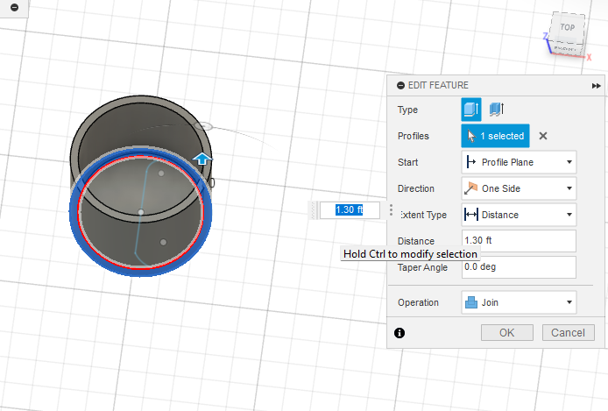Expand dialog using double-arrow icon
This screenshot has width=608, height=411.
(596, 86)
